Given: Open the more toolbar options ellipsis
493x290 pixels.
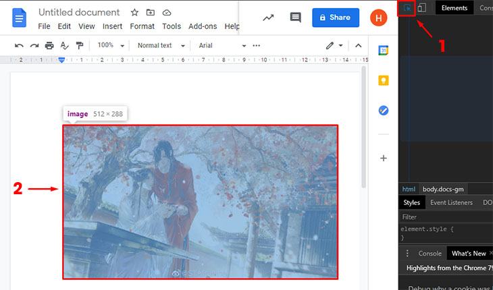Looking at the screenshot, I should (x=257, y=45).
